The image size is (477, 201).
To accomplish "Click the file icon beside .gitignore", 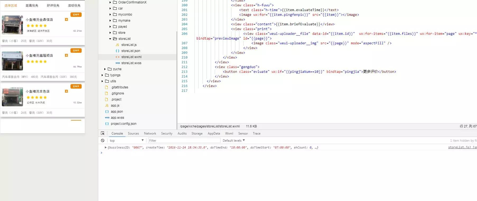I will [107, 93].
